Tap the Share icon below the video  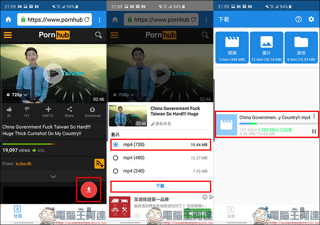[70, 110]
